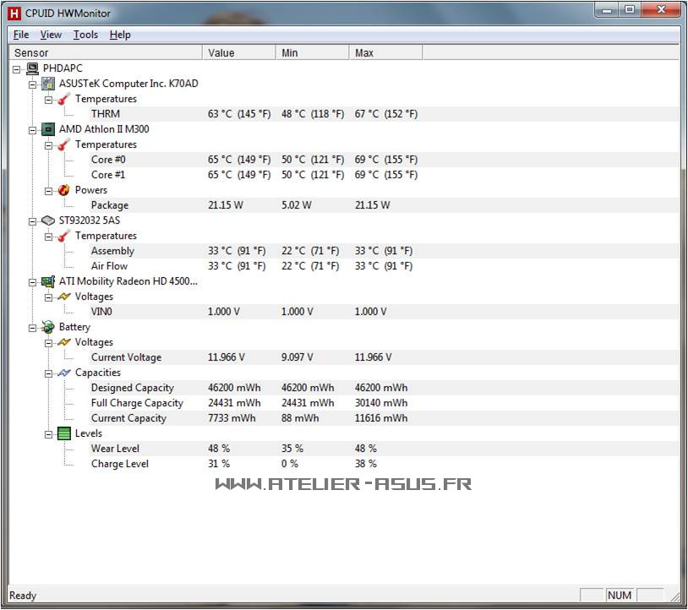Collapse the Capacities group under Battery
Viewport: 688px width, 610px height.
(49, 373)
